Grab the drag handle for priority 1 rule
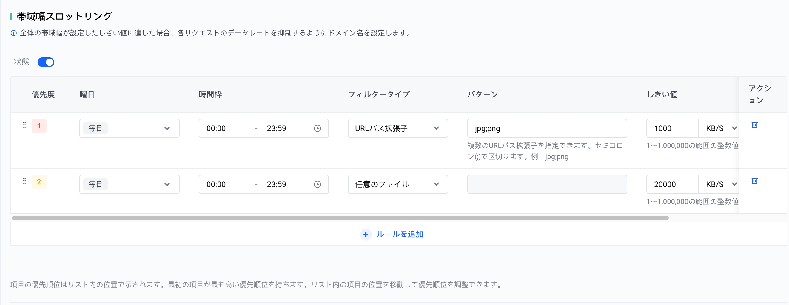Viewport: 789px width, 305px height. (24, 125)
